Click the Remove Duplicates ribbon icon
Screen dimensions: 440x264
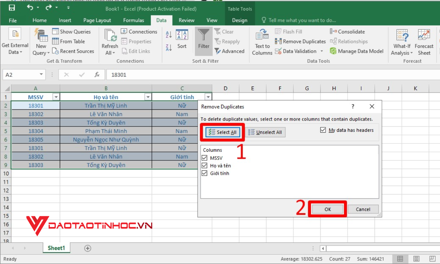pos(278,41)
